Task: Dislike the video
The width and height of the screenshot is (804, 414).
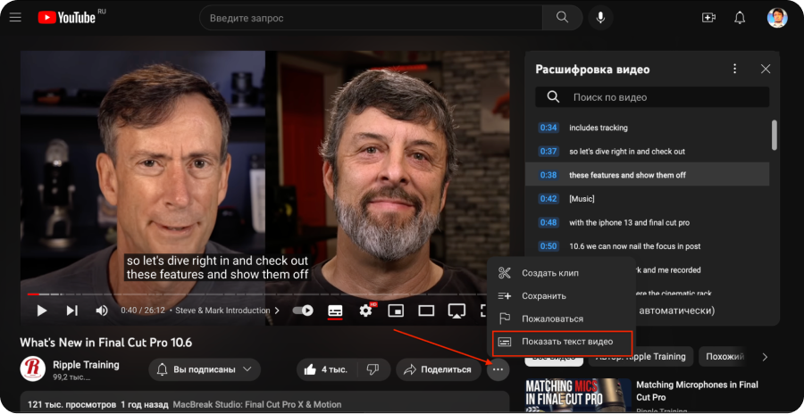Action: (x=373, y=369)
